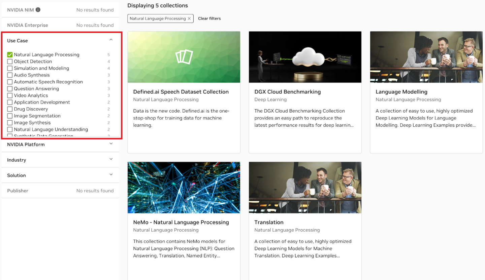Enable the Object Detection filter
The image size is (485, 280).
pyautogui.click(x=10, y=62)
